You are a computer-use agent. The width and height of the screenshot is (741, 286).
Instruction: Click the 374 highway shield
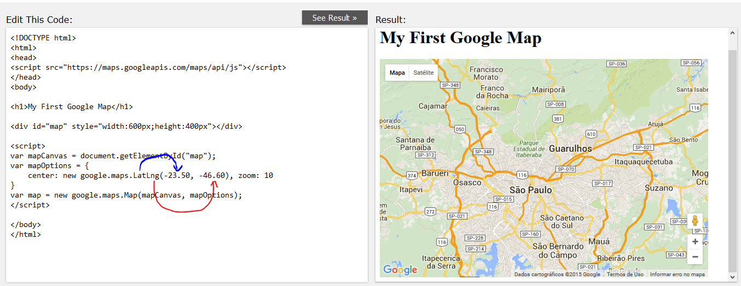[412, 176]
